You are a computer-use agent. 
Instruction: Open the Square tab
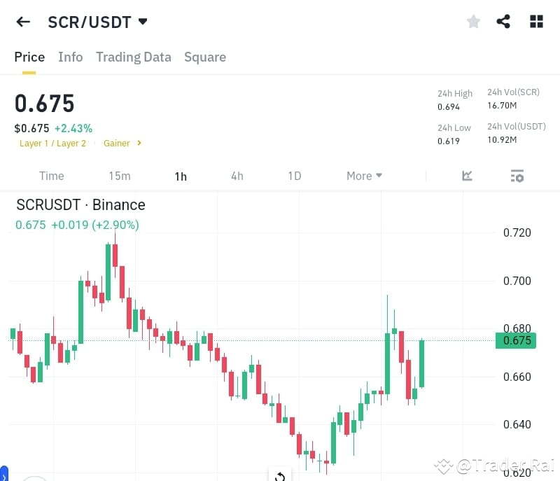[x=205, y=57]
